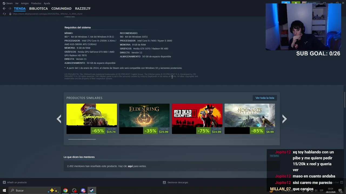Open the Ver menu
The image size is (346, 194).
point(17,3)
